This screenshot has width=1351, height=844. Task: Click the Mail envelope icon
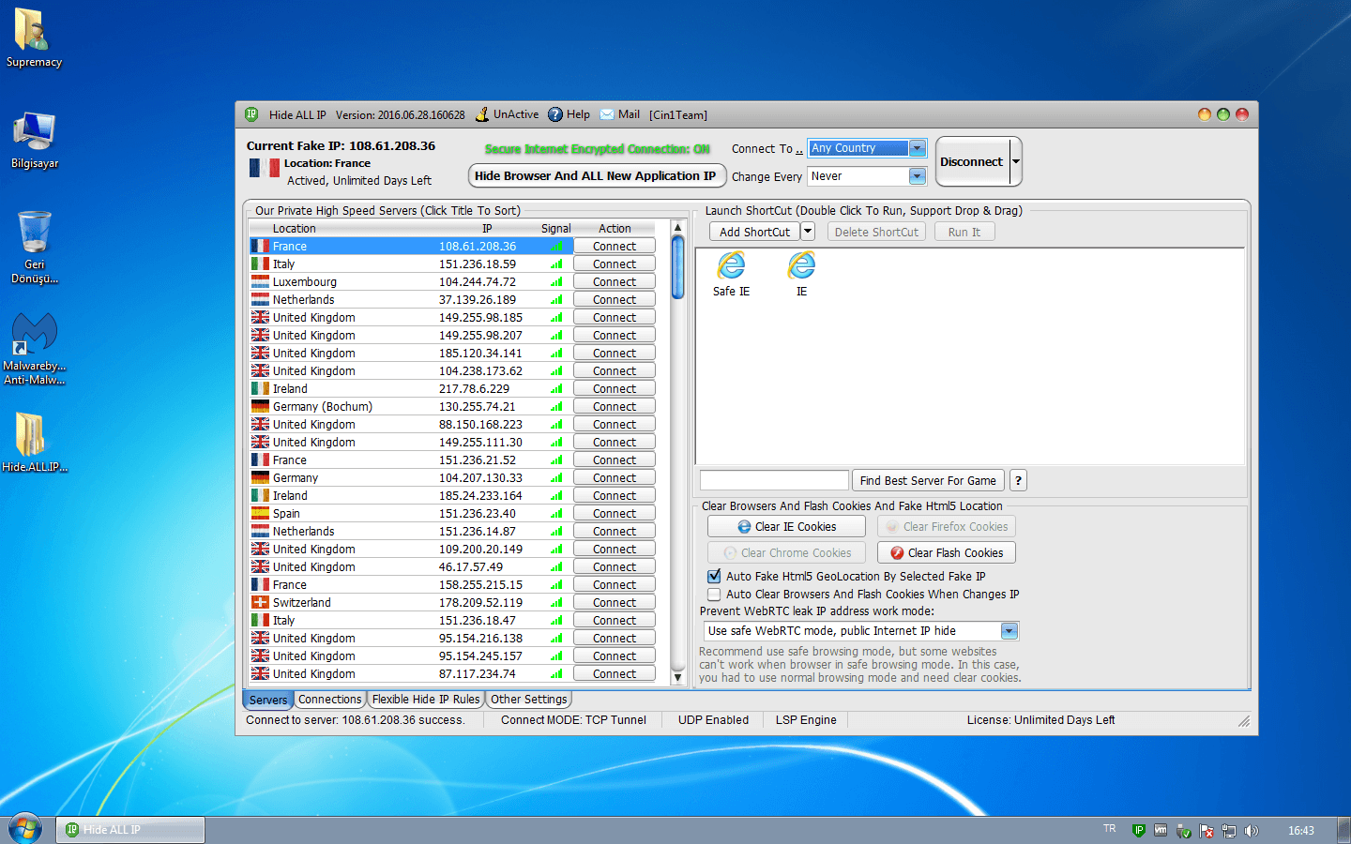pyautogui.click(x=607, y=114)
